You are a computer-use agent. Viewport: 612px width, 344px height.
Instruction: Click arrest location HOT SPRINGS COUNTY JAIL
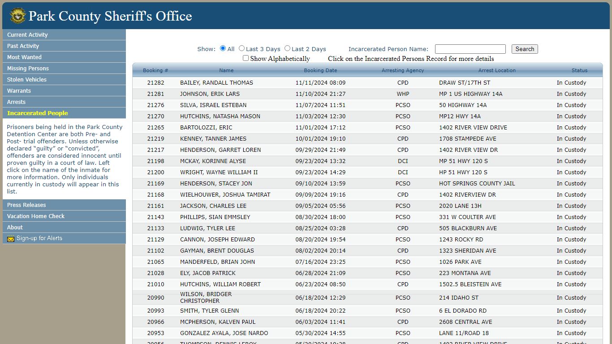(477, 184)
